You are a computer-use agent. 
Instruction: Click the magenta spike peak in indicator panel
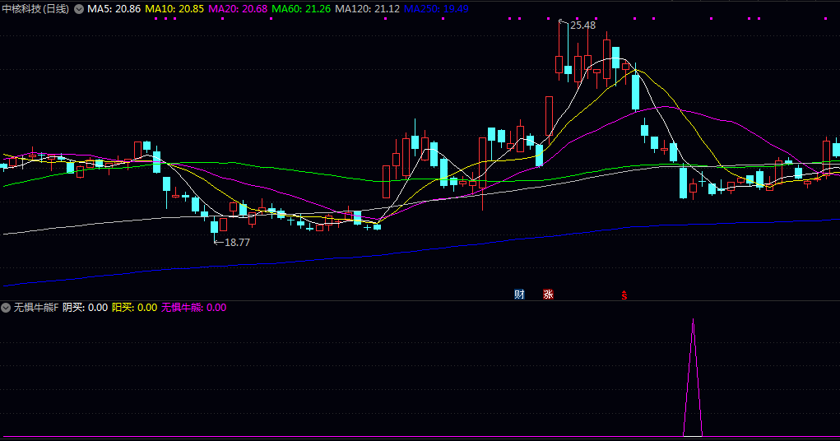(693, 320)
